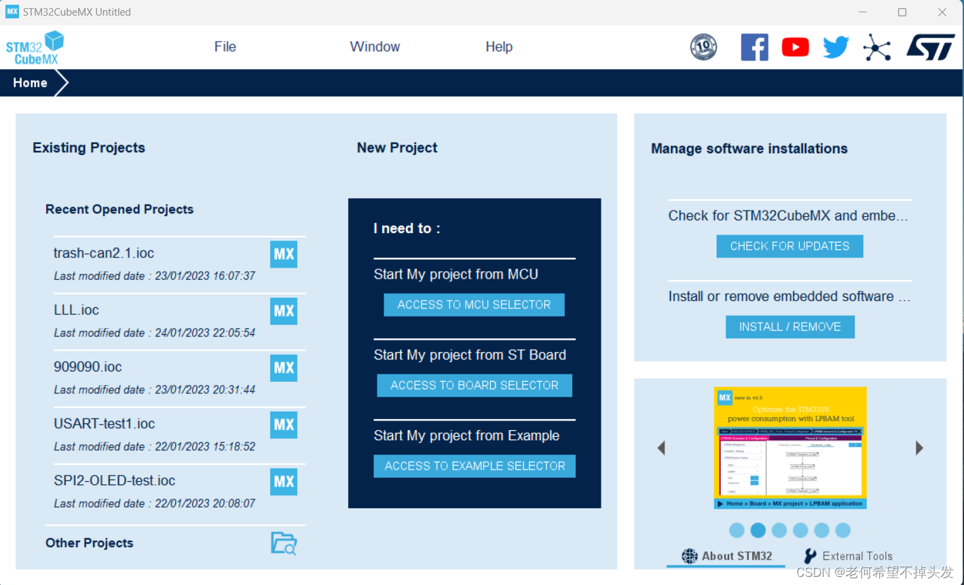This screenshot has height=585, width=964.
Task: Click 'Start My project from Example' text
Action: click(x=466, y=436)
